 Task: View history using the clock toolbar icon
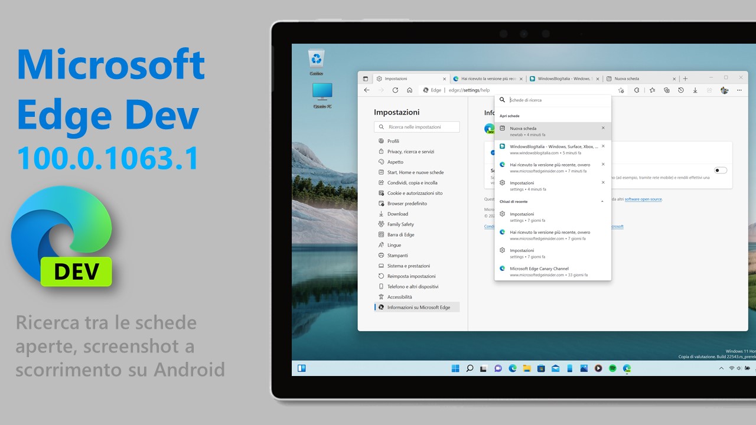[x=680, y=90]
